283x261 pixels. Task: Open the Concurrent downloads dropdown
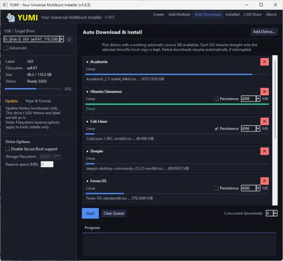pos(275,213)
